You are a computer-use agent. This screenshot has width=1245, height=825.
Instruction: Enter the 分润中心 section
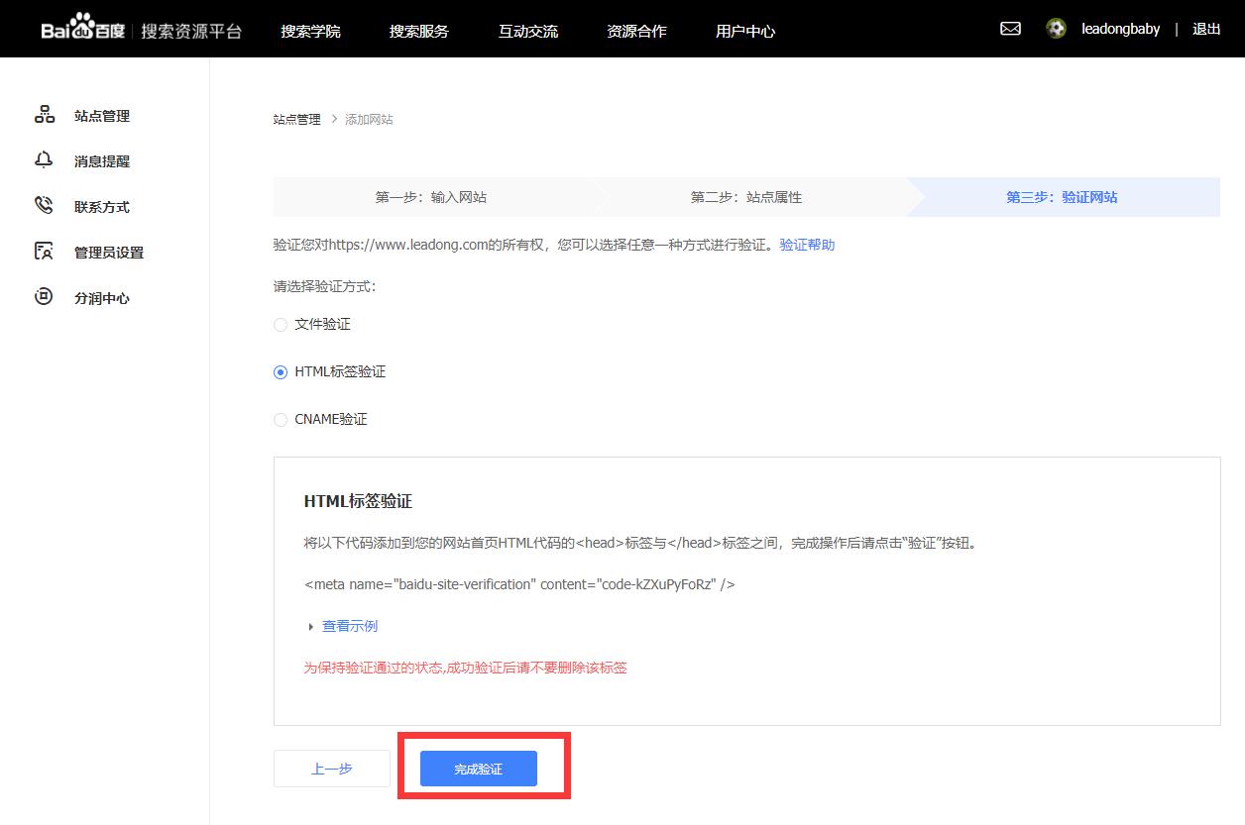[45, 296]
